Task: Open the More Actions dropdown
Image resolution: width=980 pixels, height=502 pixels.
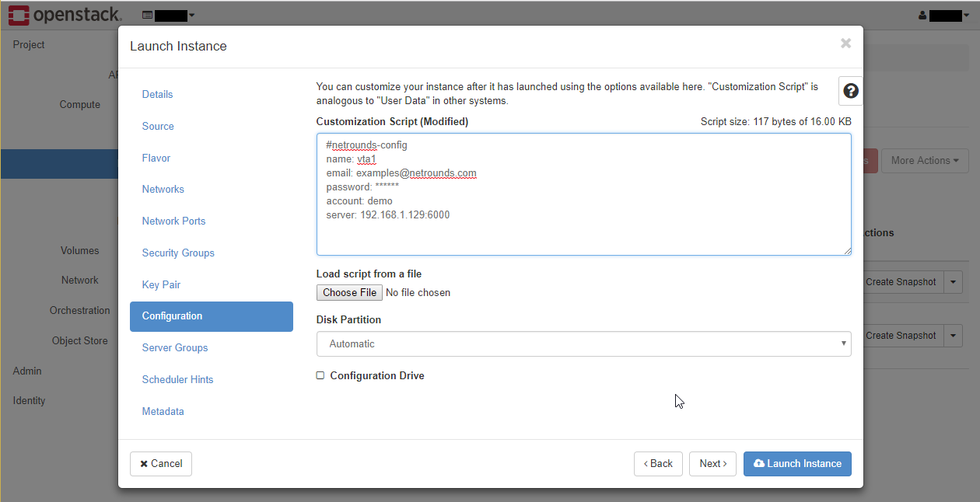Action: (x=925, y=160)
